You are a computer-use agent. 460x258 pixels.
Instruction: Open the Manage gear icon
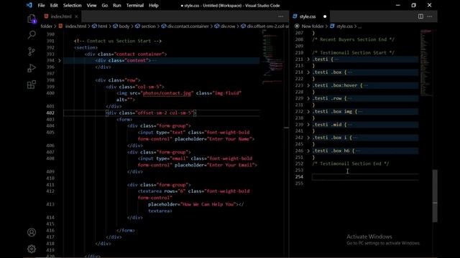point(32,249)
